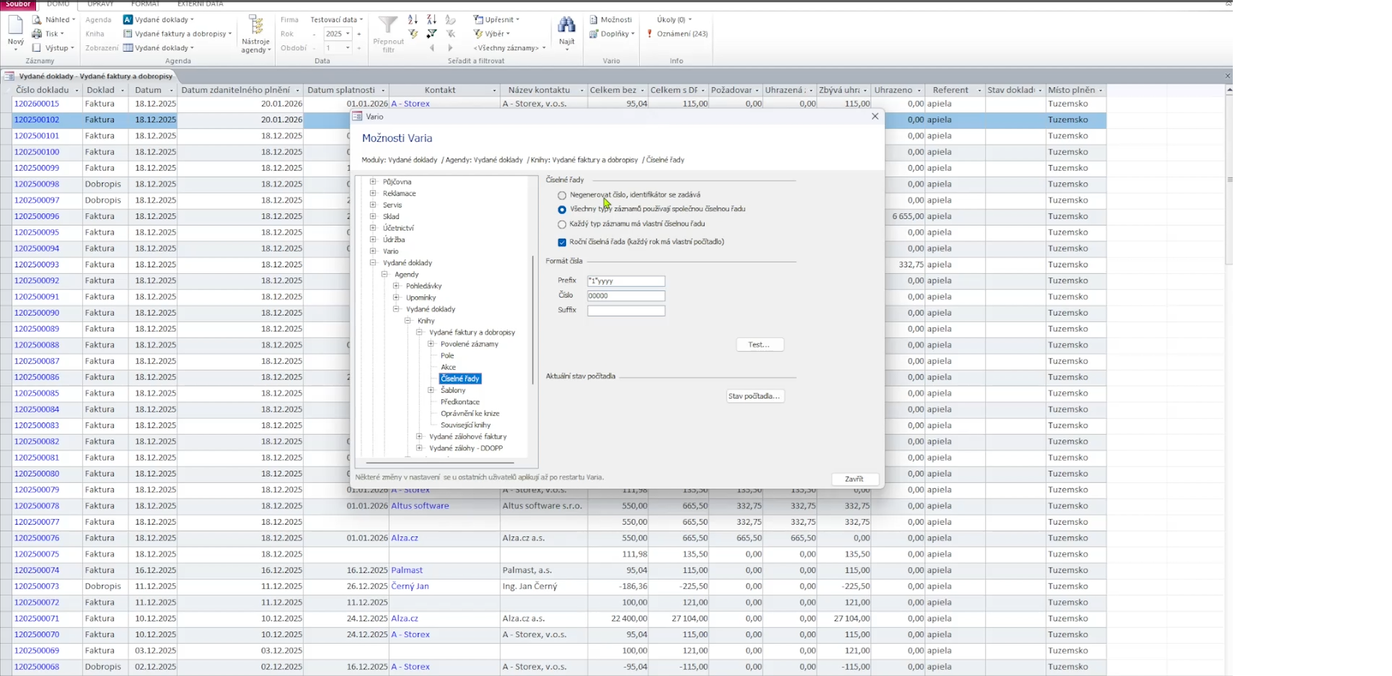Screen dimensions: 1392x676
Task: Click the Tisk printer icon
Action: click(x=37, y=34)
